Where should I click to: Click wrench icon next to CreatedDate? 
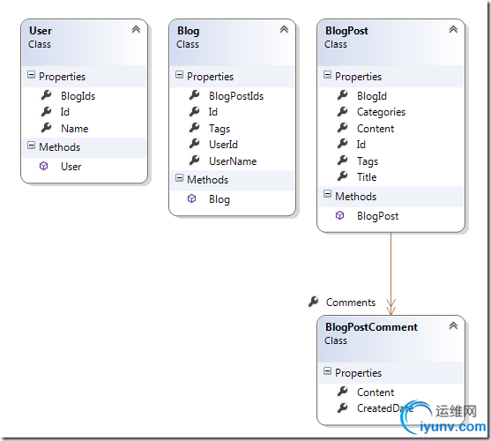tap(343, 407)
